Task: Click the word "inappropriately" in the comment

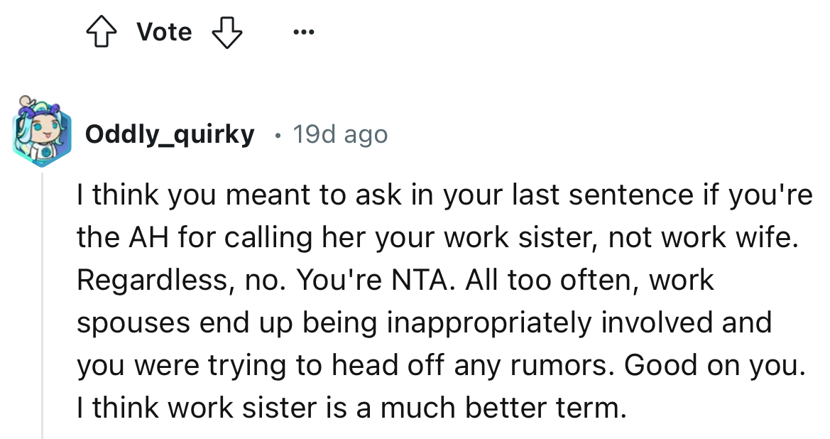Action: tap(488, 323)
